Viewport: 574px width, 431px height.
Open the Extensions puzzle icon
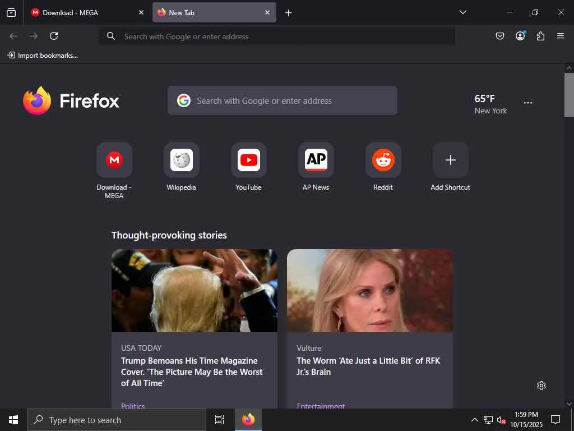point(540,36)
